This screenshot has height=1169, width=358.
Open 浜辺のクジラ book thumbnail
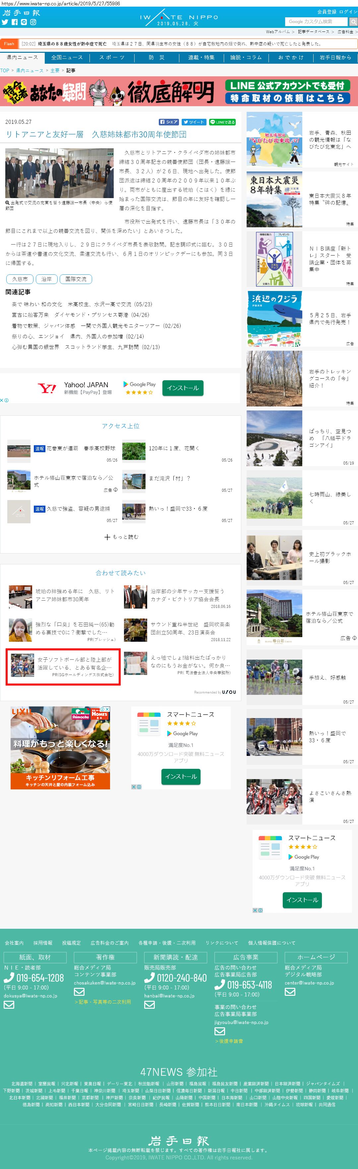274,319
